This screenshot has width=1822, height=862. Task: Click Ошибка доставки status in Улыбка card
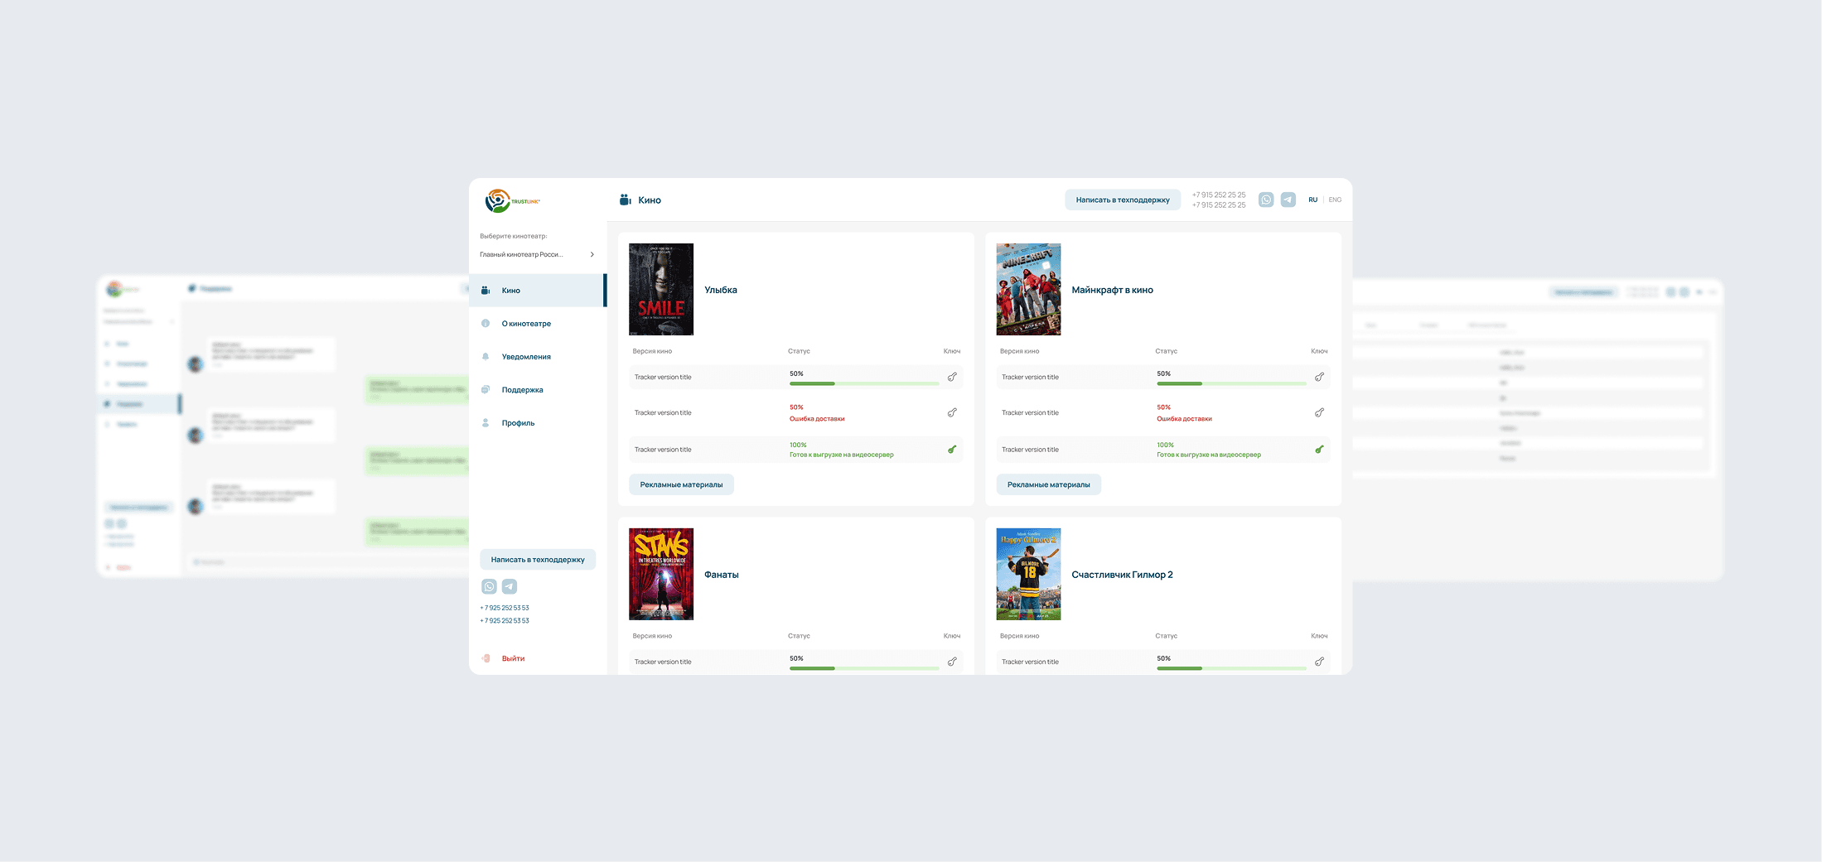817,419
